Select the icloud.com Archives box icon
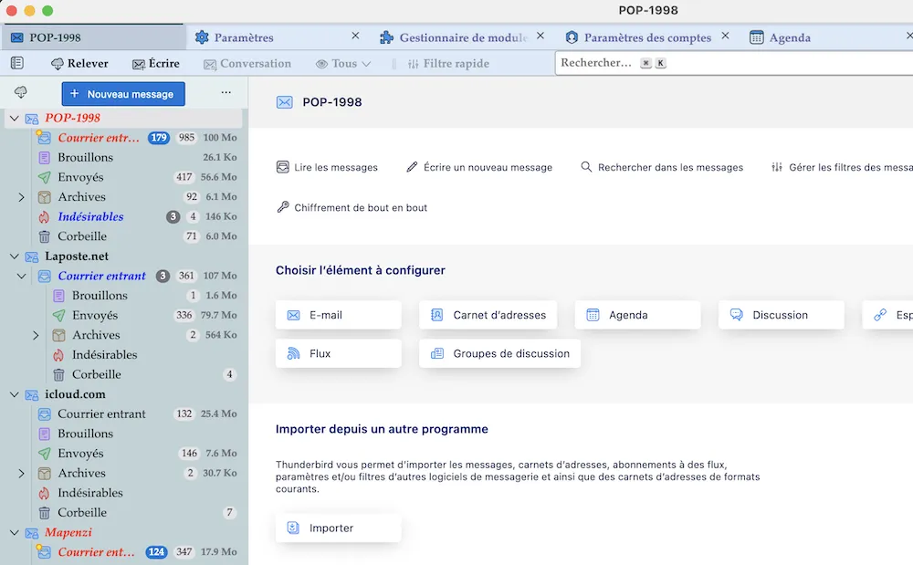The height and width of the screenshot is (565, 913). (x=44, y=474)
